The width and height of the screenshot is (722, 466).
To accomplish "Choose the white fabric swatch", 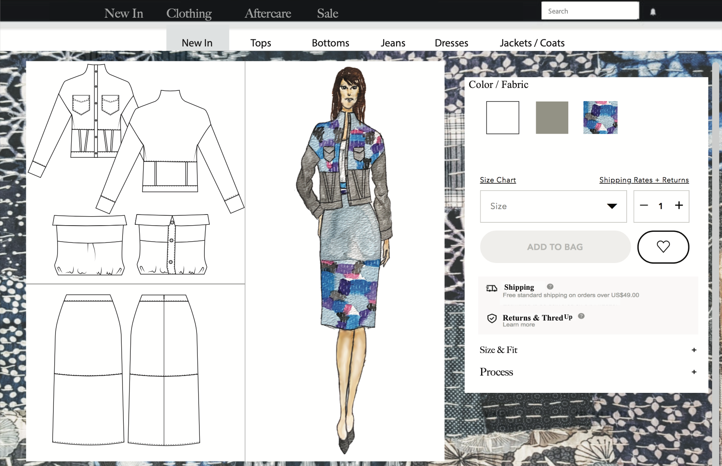I will click(502, 118).
